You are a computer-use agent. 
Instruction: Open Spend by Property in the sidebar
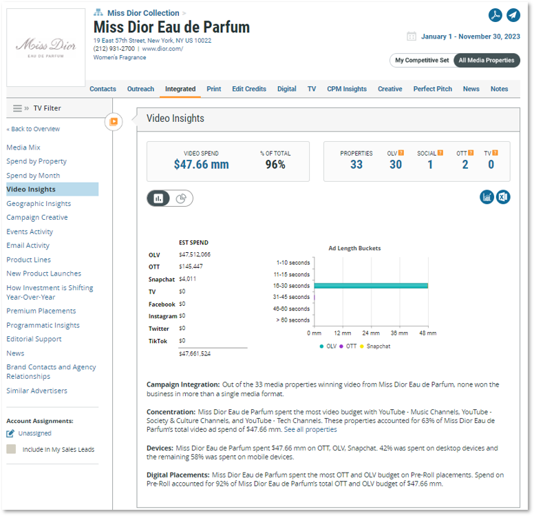pos(36,161)
